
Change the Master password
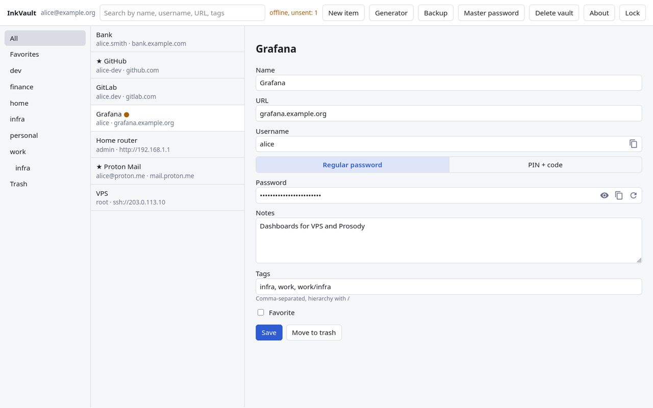491,13
